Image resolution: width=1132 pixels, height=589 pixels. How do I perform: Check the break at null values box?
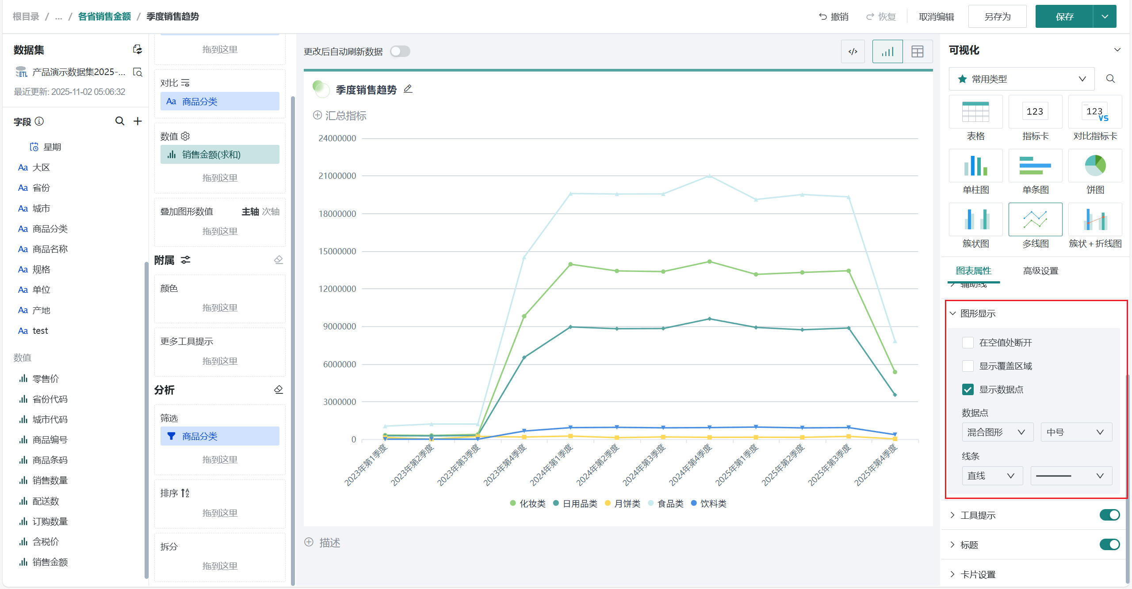[x=968, y=343]
